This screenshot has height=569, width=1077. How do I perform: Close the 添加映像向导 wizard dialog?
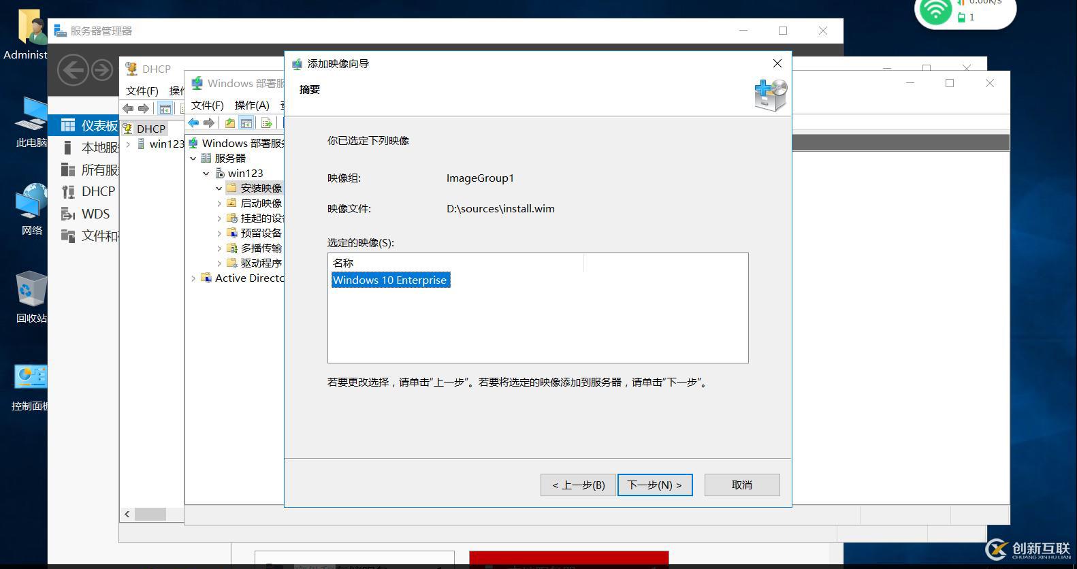(x=777, y=63)
